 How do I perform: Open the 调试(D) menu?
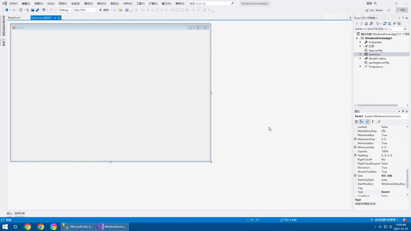pyautogui.click(x=88, y=4)
